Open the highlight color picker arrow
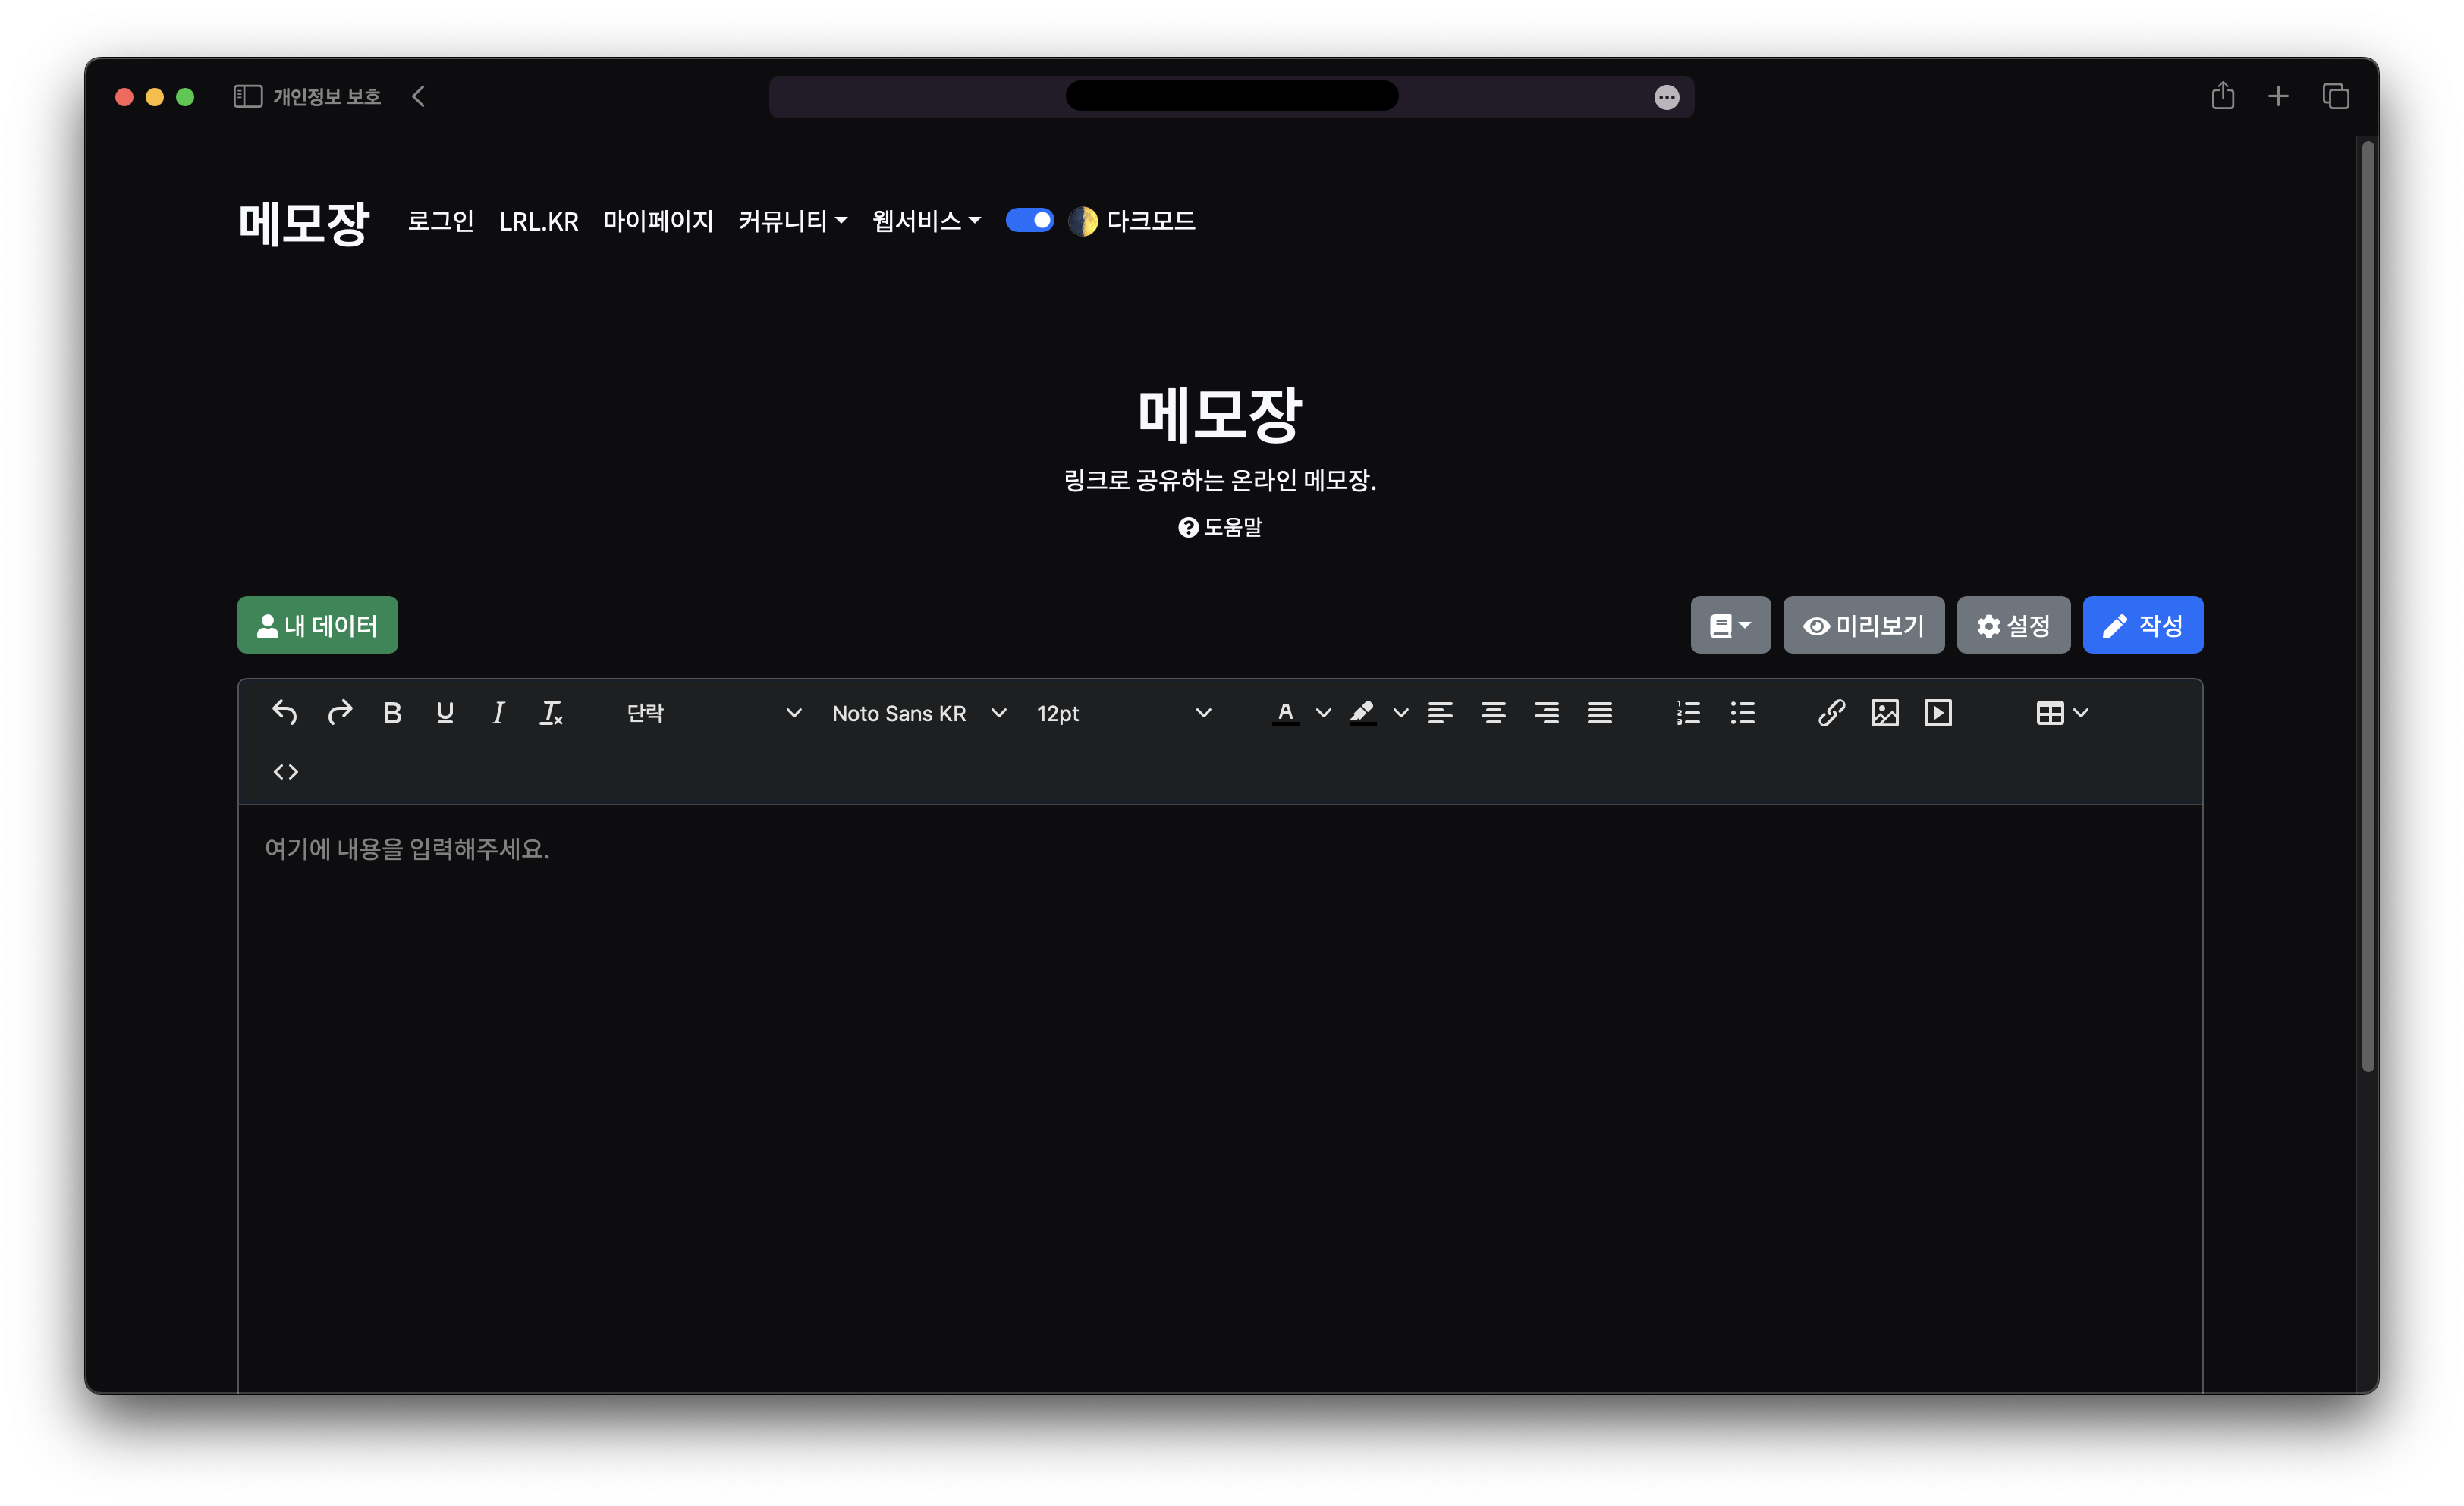The width and height of the screenshot is (2464, 1506). point(1400,713)
